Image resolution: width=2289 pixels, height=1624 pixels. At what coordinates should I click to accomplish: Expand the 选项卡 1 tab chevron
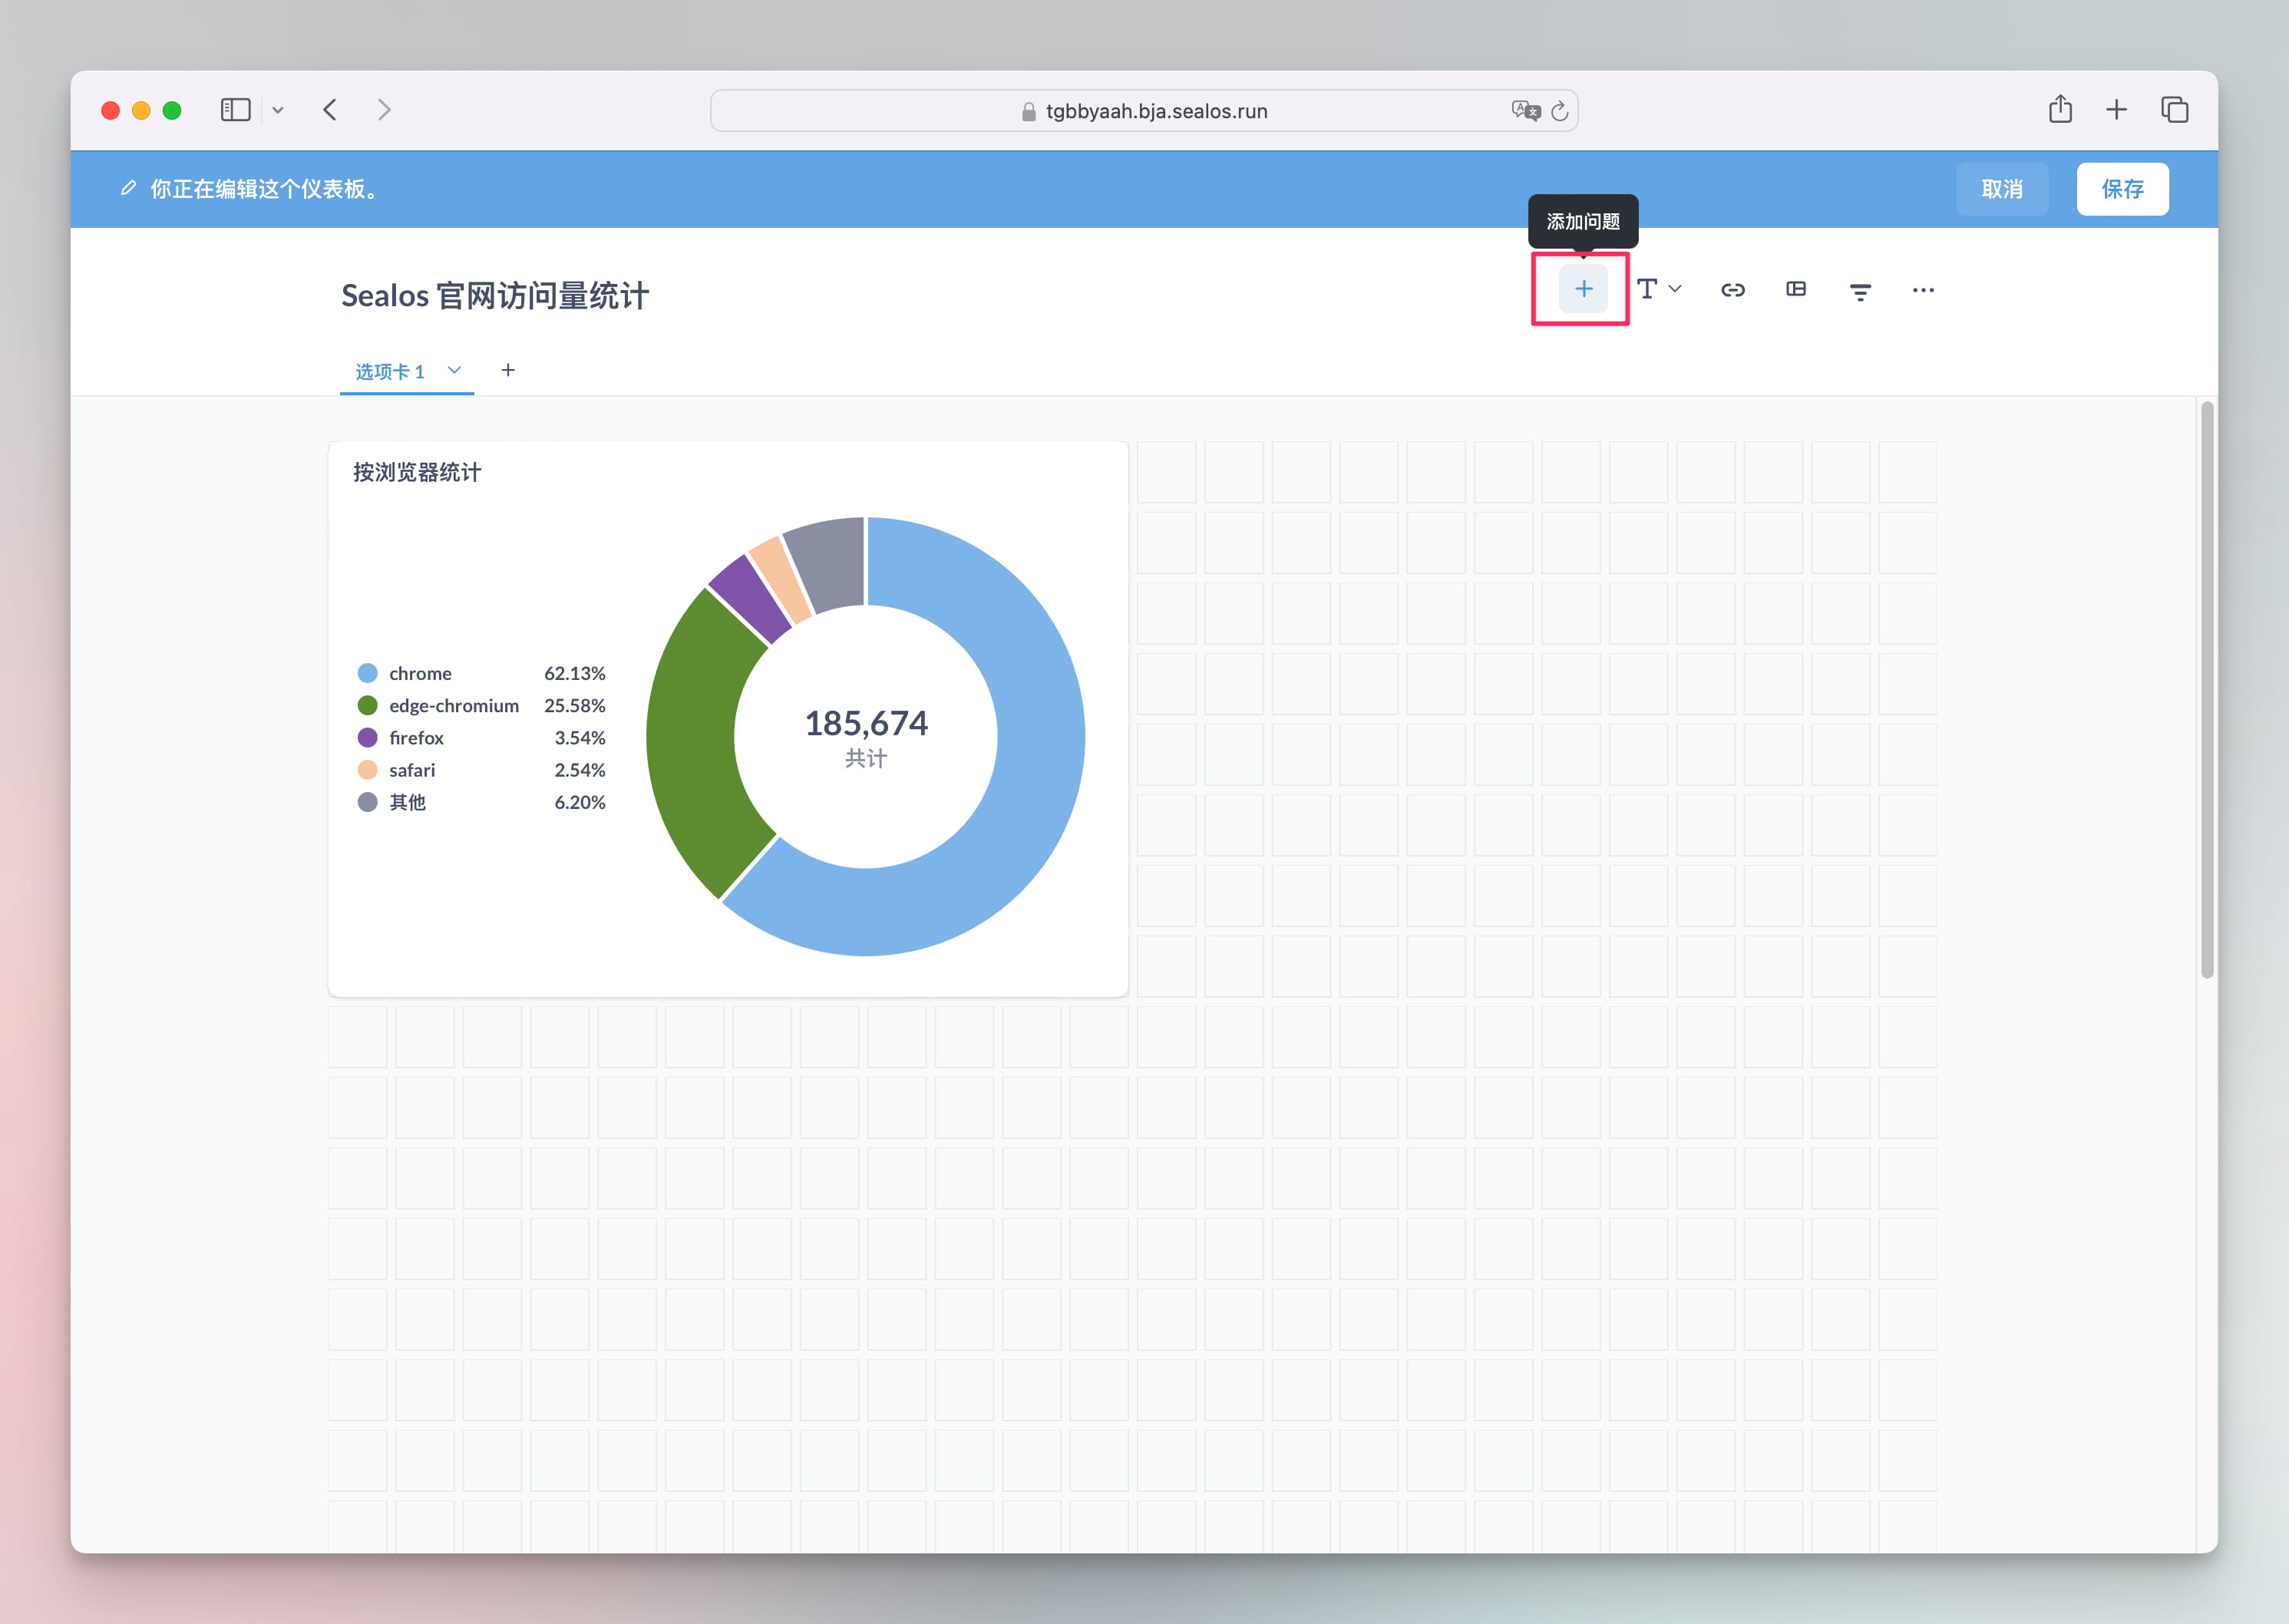454,371
